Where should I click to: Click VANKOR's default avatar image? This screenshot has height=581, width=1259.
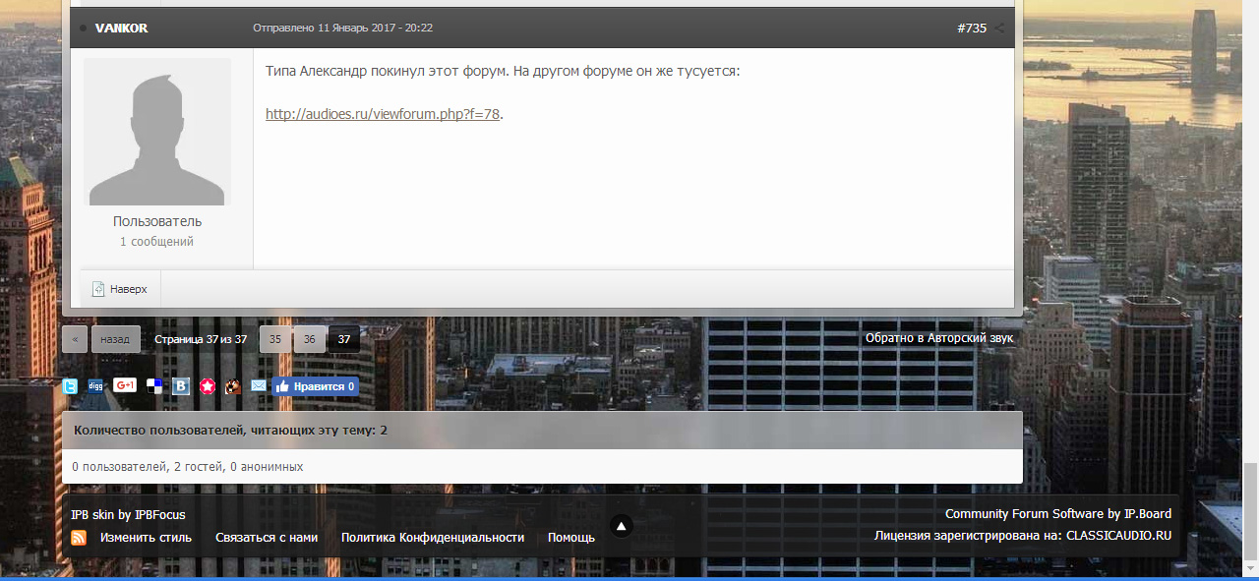pyautogui.click(x=157, y=132)
